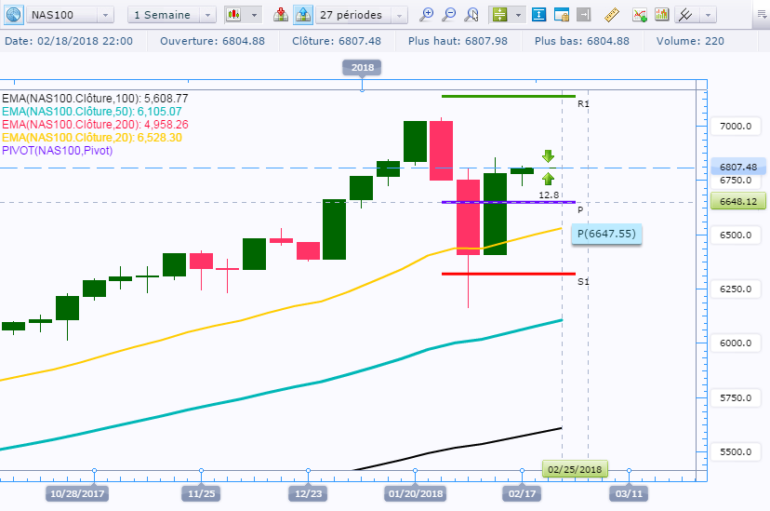Click the 7000.0 price axis label

736,127
